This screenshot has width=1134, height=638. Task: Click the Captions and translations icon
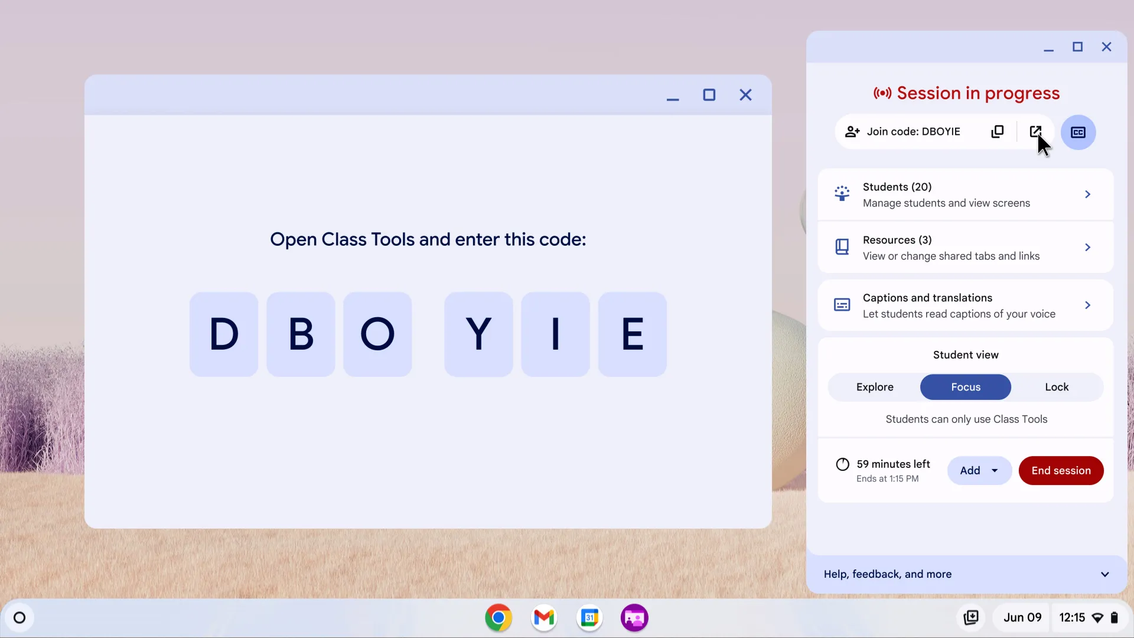[843, 305]
